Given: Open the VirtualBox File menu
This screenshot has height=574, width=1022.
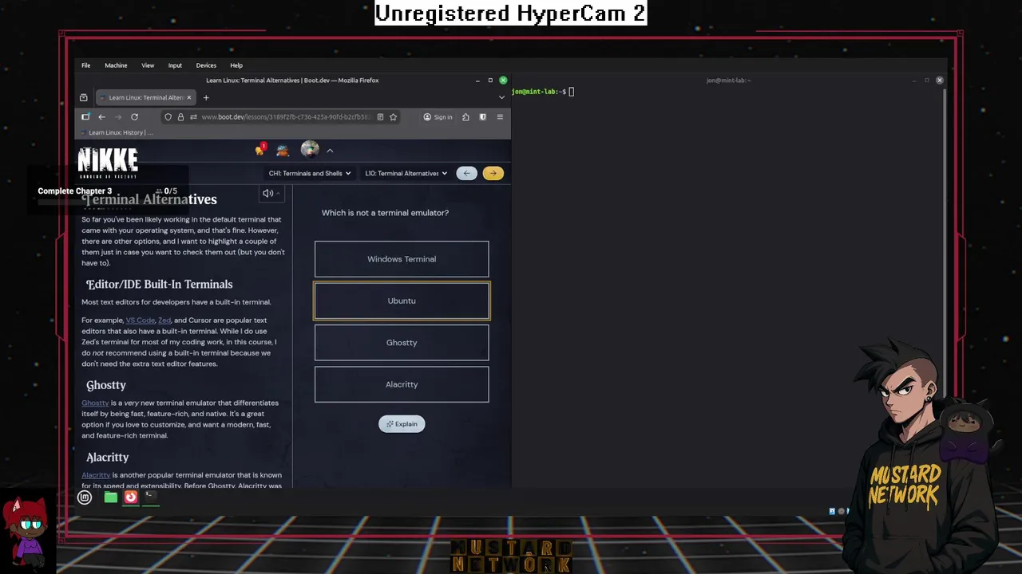Looking at the screenshot, I should [85, 65].
